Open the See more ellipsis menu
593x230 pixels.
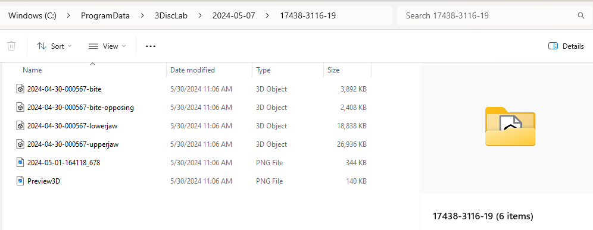click(x=151, y=46)
